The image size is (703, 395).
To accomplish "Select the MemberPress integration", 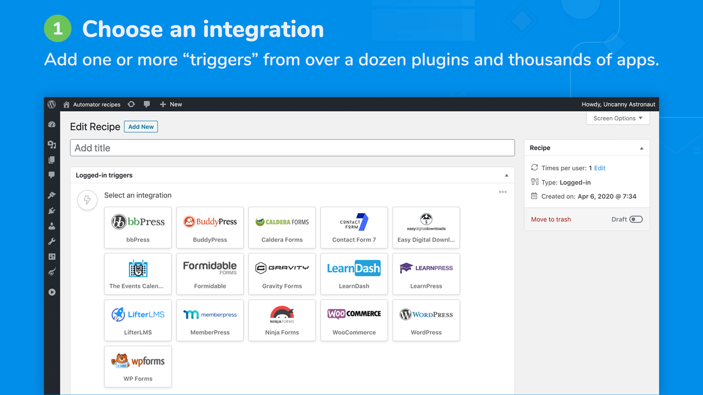I will tap(210, 320).
